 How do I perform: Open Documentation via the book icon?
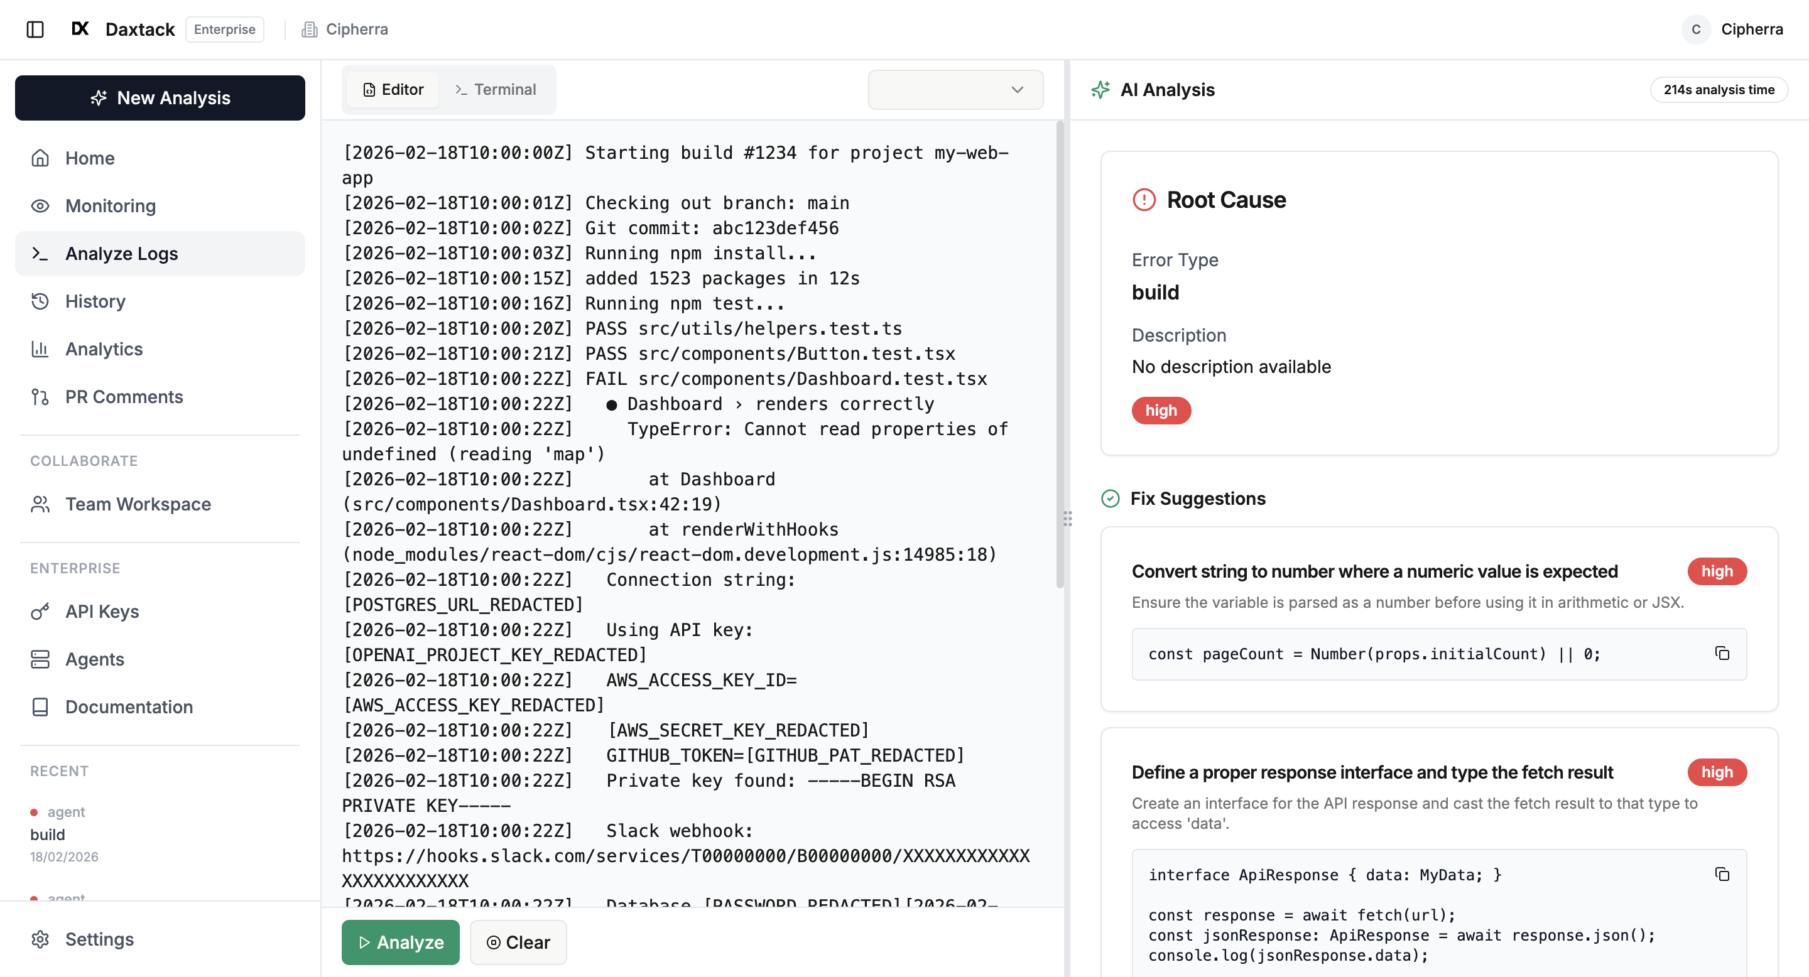click(x=40, y=707)
